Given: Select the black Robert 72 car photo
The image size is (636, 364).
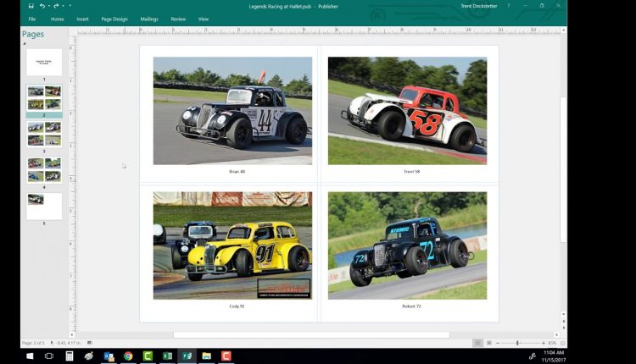Looking at the screenshot, I should (407, 245).
